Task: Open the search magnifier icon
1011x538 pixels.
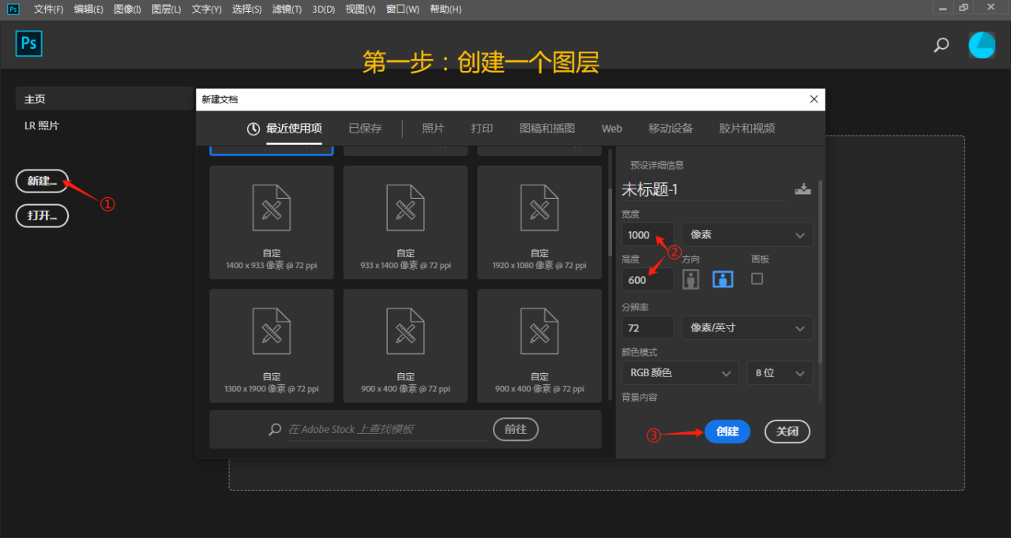Action: (x=941, y=45)
